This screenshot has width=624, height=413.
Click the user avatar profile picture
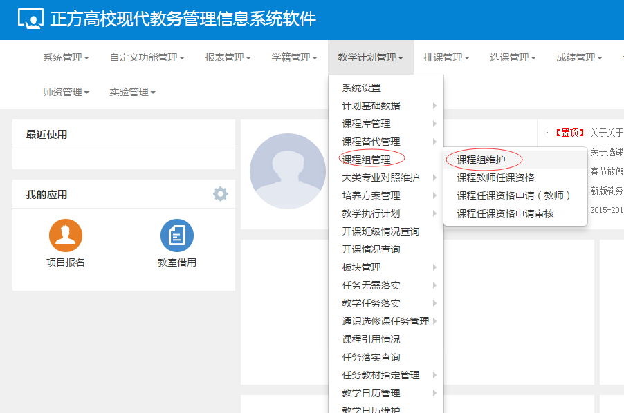pos(287,172)
